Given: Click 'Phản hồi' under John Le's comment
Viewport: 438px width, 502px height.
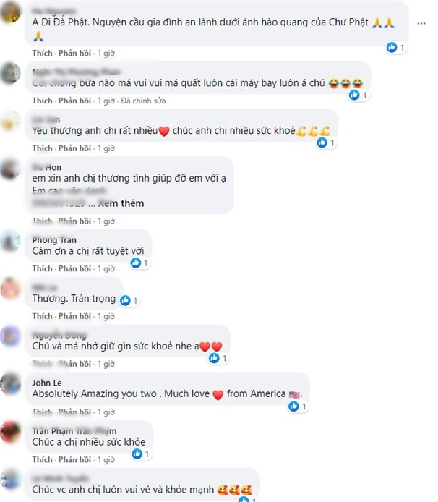Looking at the screenshot, I should (x=74, y=412).
